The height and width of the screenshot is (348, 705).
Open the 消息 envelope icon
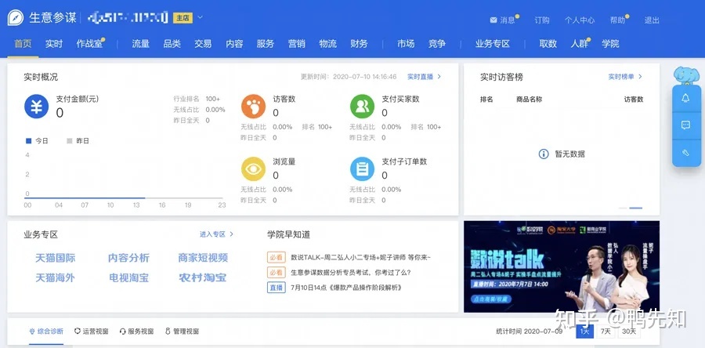pyautogui.click(x=493, y=20)
